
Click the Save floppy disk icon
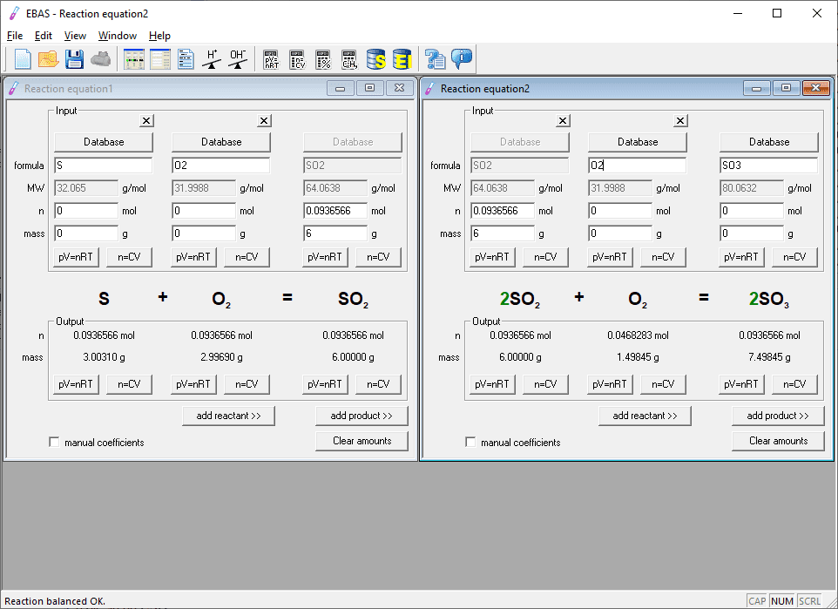coord(75,59)
